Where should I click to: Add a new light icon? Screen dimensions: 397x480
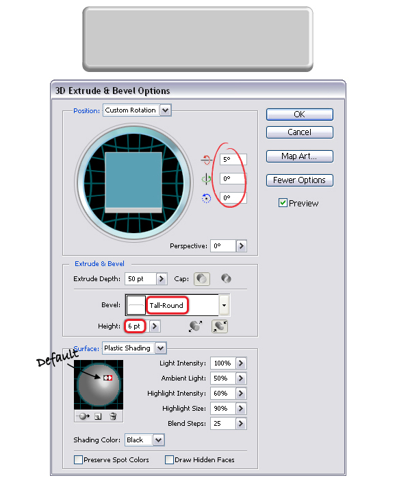(x=98, y=416)
